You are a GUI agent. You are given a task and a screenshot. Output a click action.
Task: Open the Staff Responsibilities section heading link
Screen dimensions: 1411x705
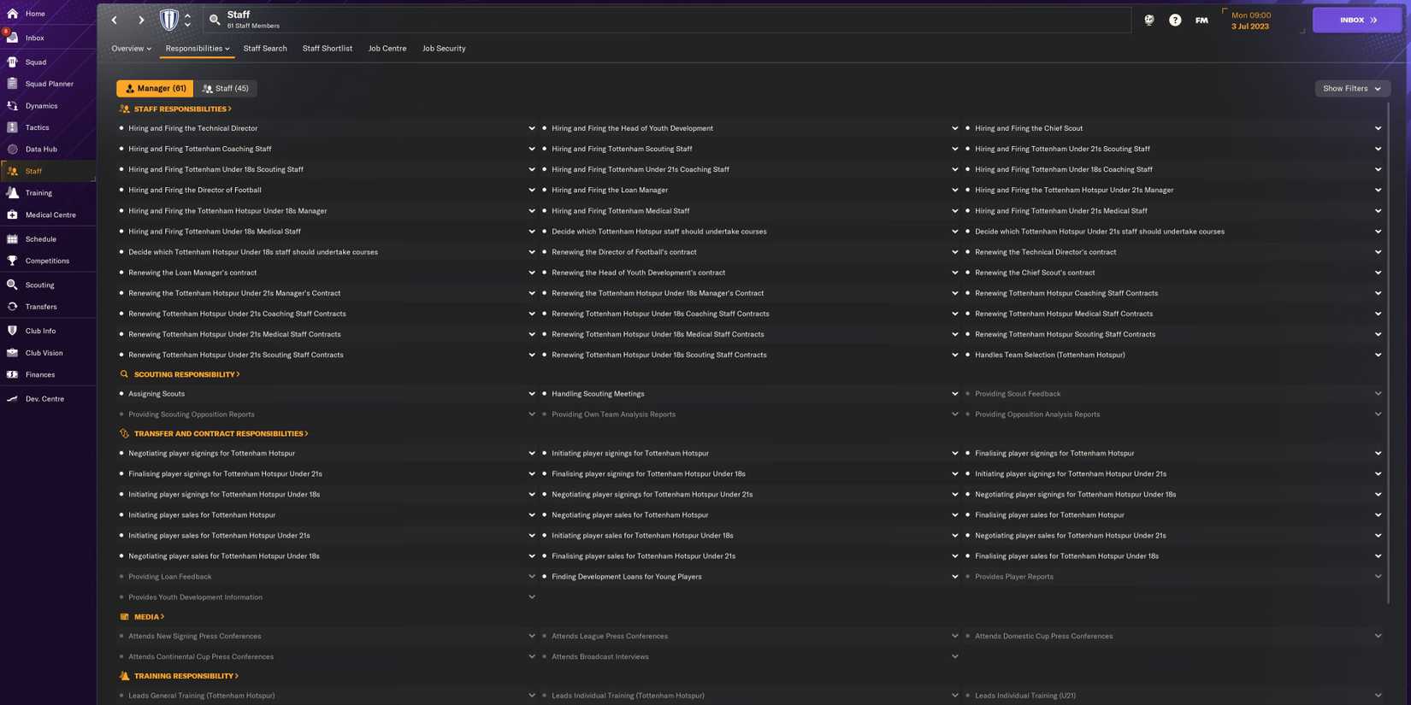(180, 109)
